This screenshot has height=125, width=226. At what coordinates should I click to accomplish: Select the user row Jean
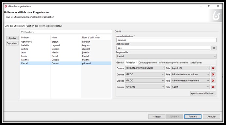pos(66,52)
